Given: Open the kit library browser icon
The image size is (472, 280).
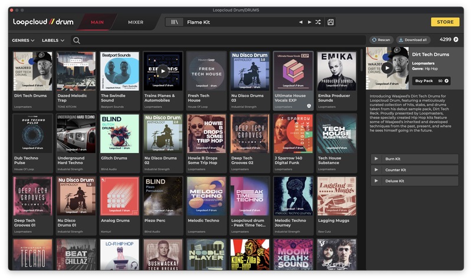Looking at the screenshot, I should 174,22.
